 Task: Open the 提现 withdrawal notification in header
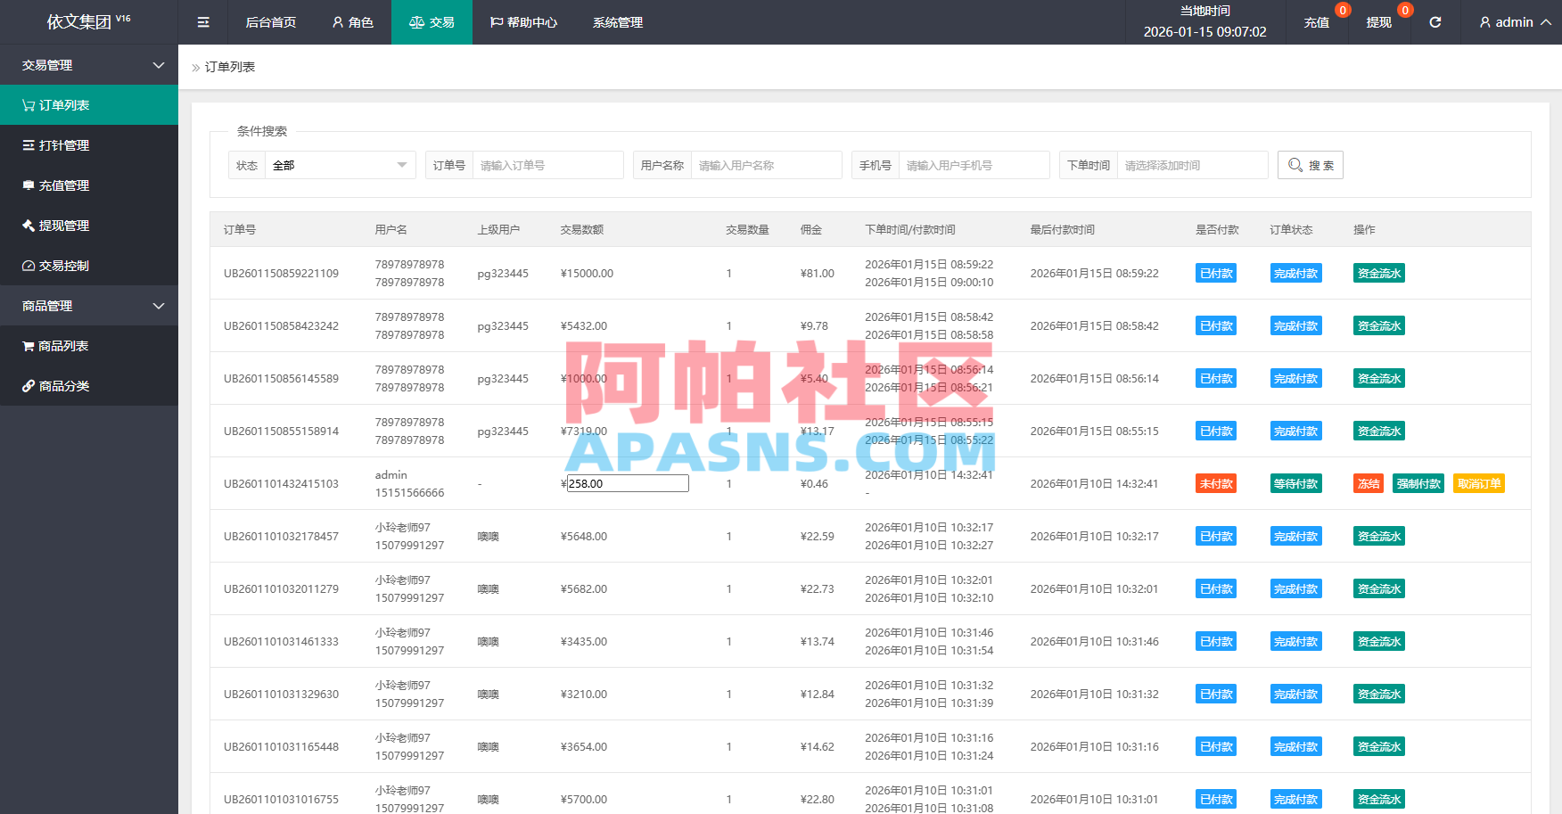click(x=1379, y=22)
